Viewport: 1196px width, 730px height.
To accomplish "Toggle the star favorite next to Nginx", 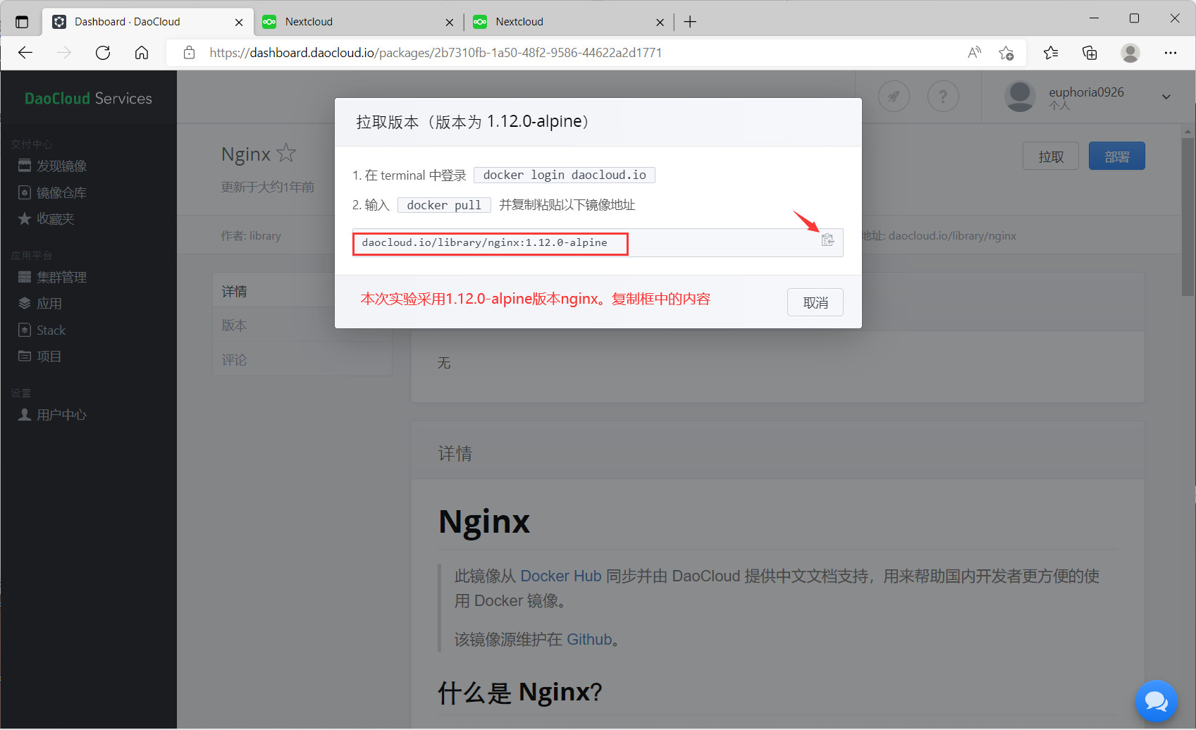I will click(x=286, y=152).
